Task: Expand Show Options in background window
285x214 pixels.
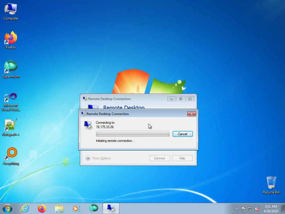Action: [98, 158]
